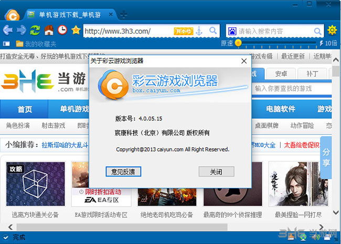Click the 关闭 button in dialog
Image resolution: width=341 pixels, height=244 pixels.
click(x=216, y=171)
